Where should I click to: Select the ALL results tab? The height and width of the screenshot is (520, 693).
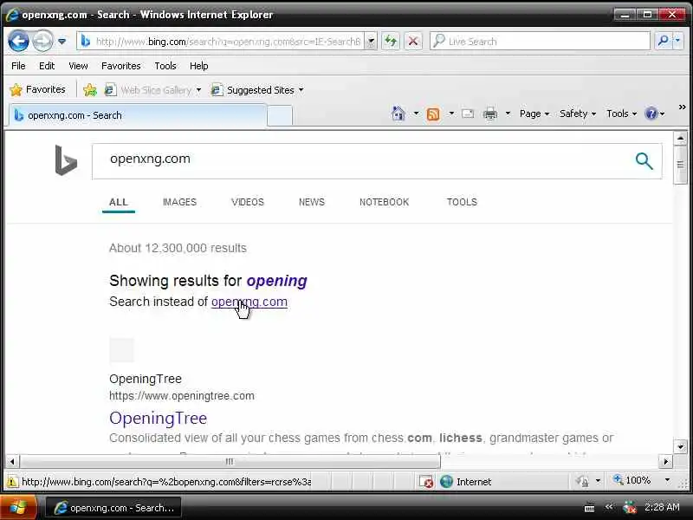(x=119, y=202)
